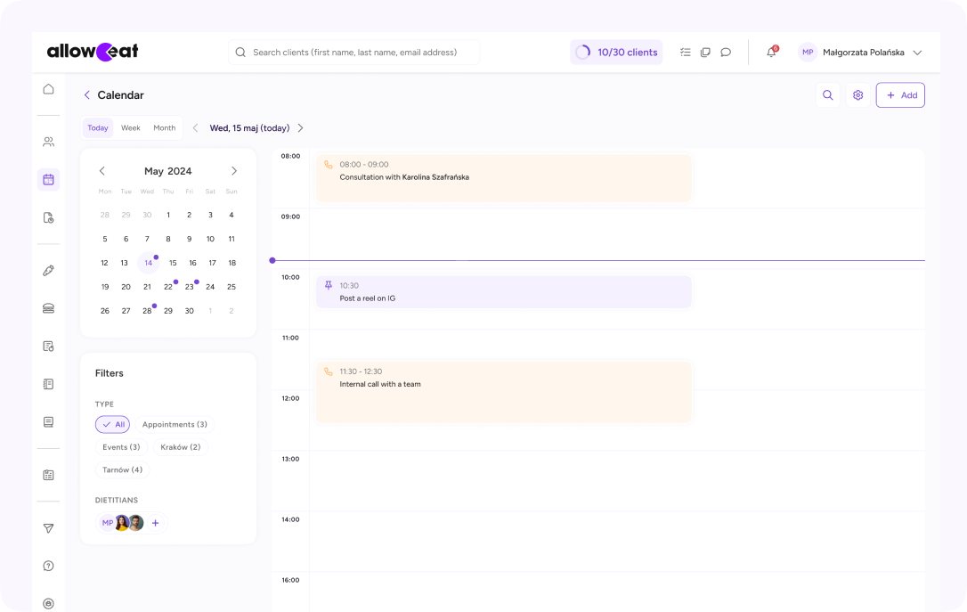Add a dietitian with the plus button
967x612 pixels.
point(156,523)
